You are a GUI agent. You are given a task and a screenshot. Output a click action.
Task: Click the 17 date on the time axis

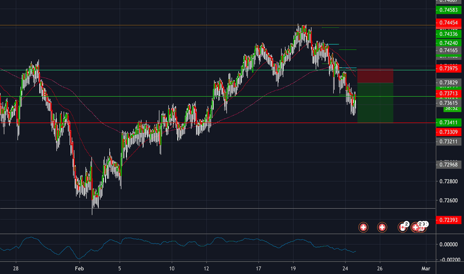click(x=258, y=269)
